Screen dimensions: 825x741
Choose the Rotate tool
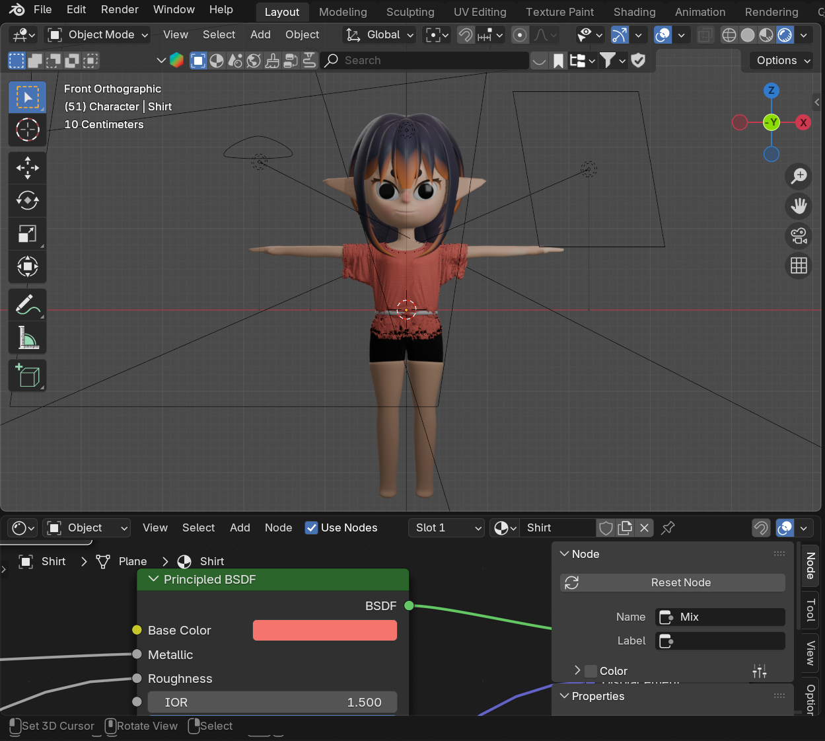pyautogui.click(x=27, y=200)
